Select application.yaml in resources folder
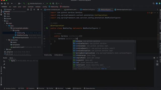 click(x=18, y=47)
